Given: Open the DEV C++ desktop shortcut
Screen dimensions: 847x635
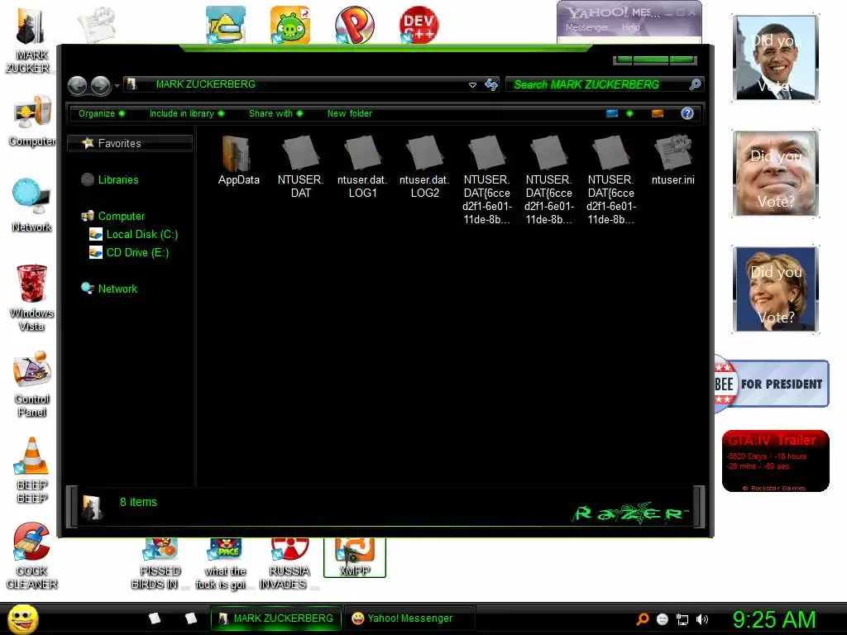Looking at the screenshot, I should click(419, 24).
